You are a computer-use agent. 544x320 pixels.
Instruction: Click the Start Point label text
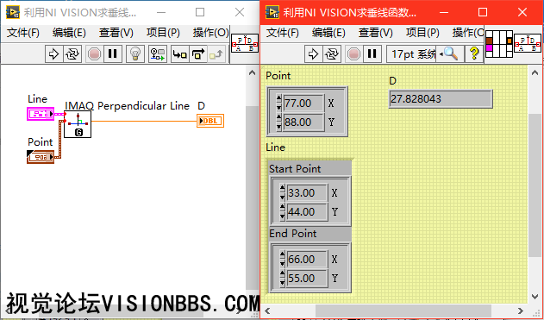[295, 169]
